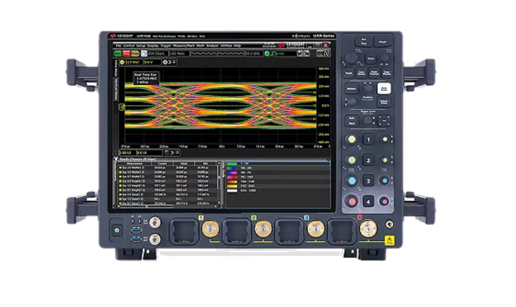Click the sample rate GSa/s field
This screenshot has height=307, width=516.
click(158, 53)
